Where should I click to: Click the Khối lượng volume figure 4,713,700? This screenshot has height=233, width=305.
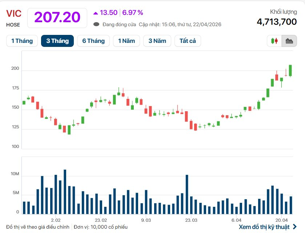(x=277, y=22)
